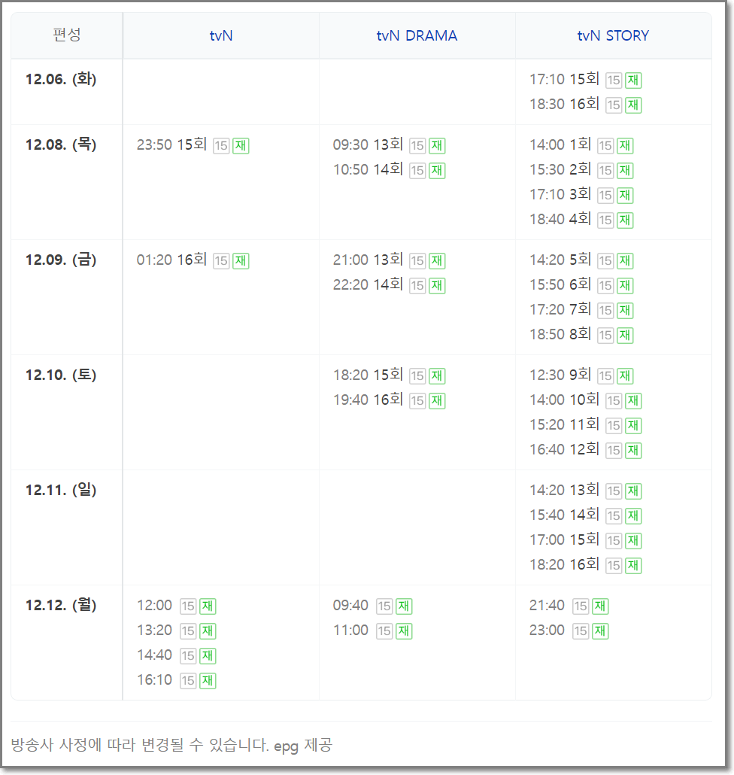Click 재 badge for tvN DRAMA 22:20 14회
734x775 pixels.
(x=437, y=286)
